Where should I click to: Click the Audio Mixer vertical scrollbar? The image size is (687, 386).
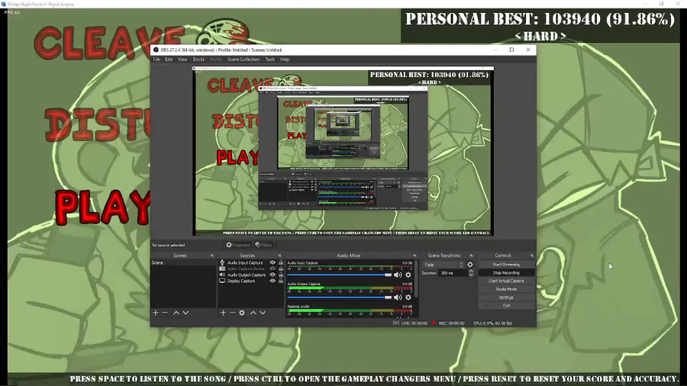(416, 280)
